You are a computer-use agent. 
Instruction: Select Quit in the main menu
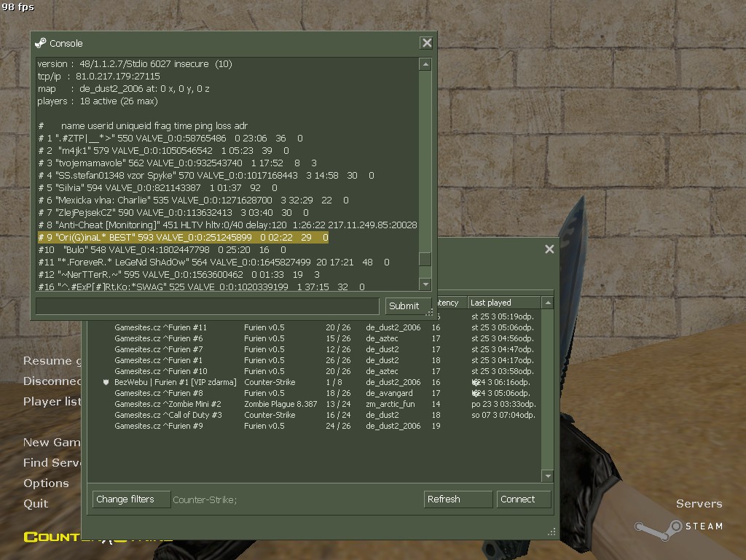tap(36, 504)
